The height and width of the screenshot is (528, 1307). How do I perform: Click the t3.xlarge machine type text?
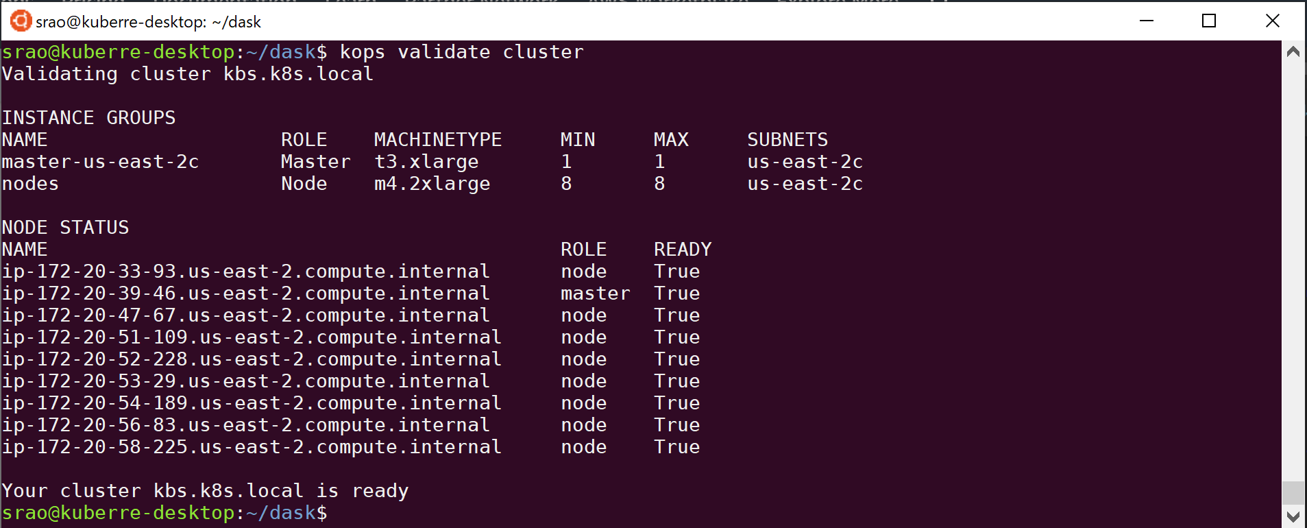426,162
